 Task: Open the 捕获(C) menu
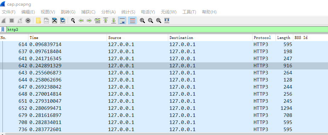(88, 12)
